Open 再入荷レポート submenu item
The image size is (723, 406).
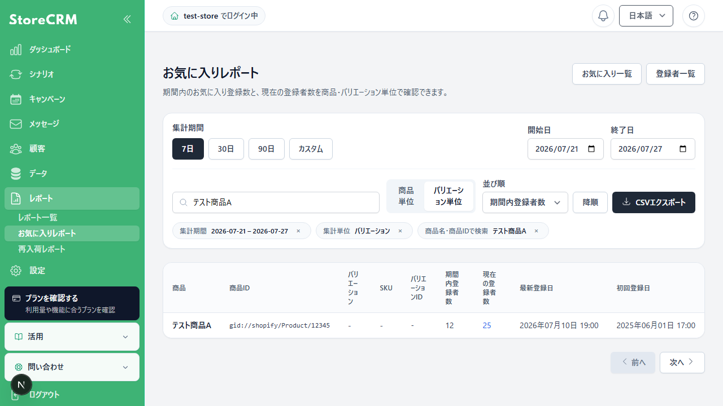(72, 249)
